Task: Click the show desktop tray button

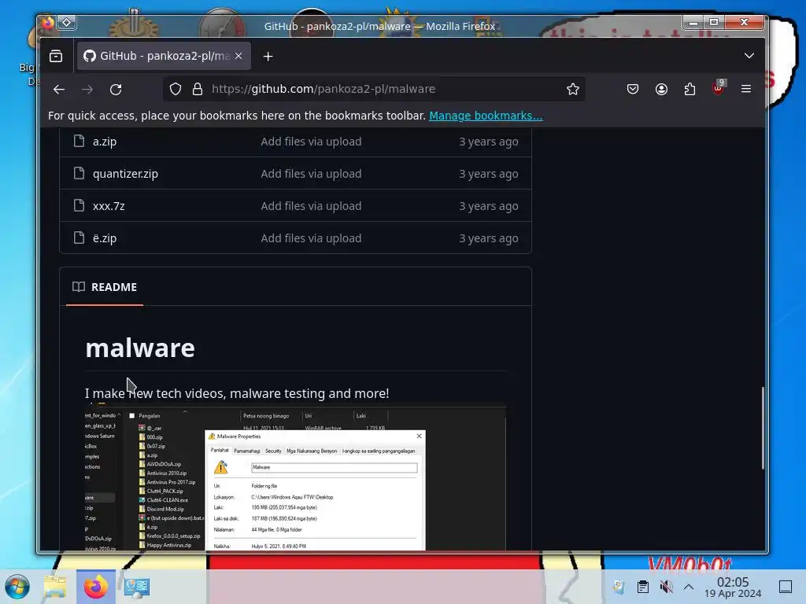Action: coord(786,587)
